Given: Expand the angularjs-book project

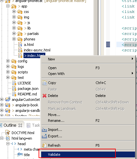Looking at the screenshot, I should (2, 105).
